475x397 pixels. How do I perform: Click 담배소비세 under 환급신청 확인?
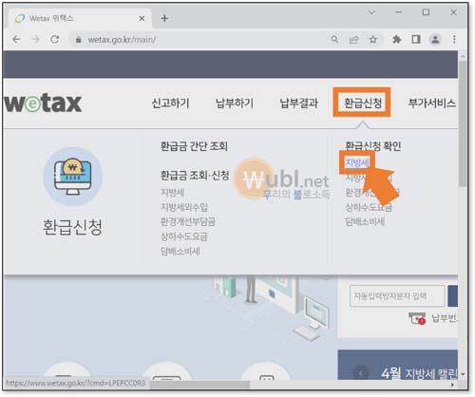(x=365, y=221)
